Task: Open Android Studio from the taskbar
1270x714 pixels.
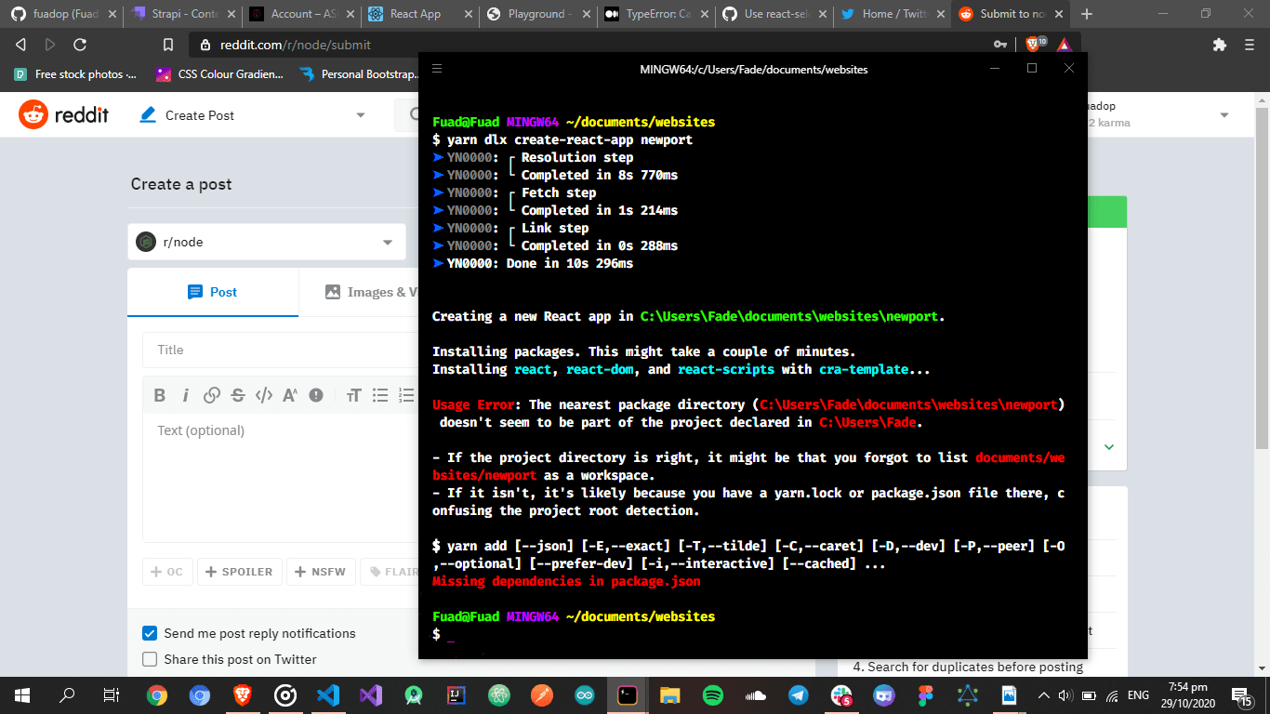Action: tap(414, 694)
